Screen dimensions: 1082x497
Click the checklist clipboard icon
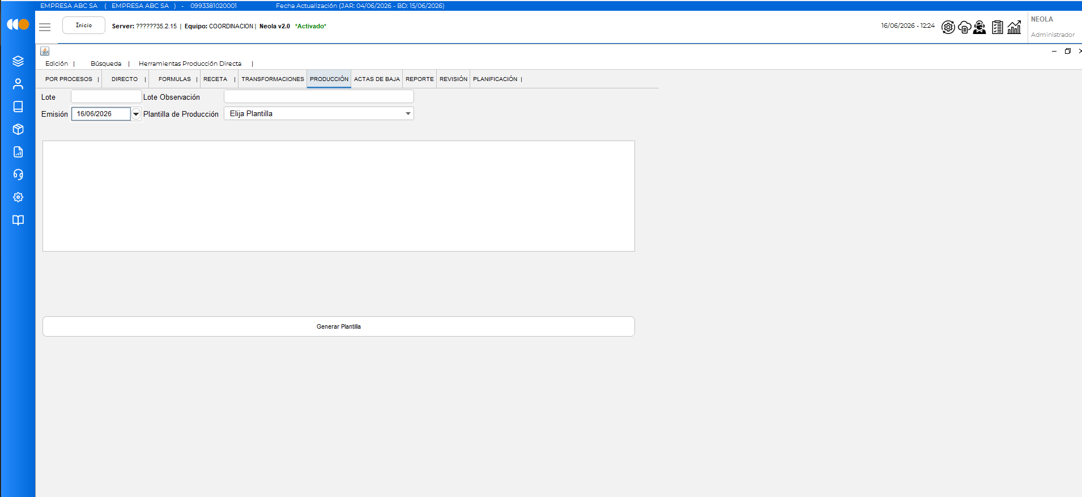(x=998, y=27)
